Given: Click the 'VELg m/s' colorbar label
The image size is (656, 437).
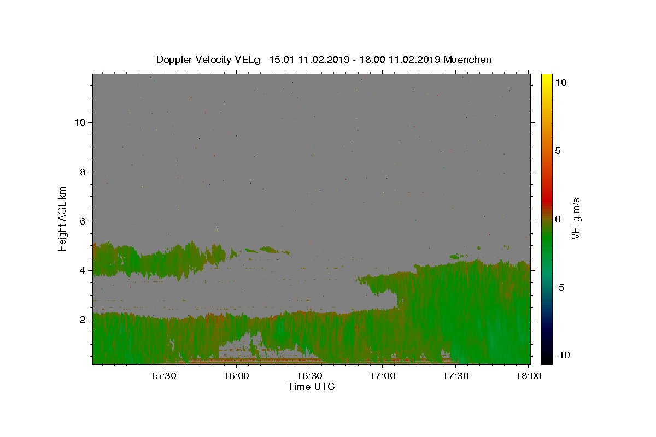Looking at the screenshot, I should (576, 218).
